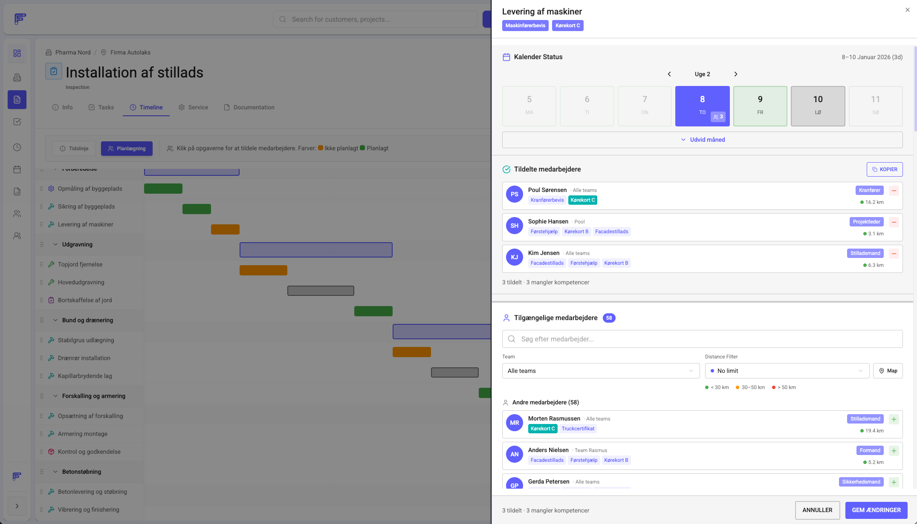917x524 pixels.
Task: Remove Sophie Hansen using the minus toggle
Action: (894, 222)
